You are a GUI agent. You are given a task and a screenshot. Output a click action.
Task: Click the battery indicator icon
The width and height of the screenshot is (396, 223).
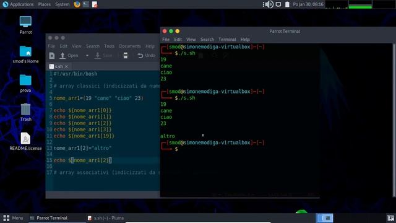coord(287,4)
